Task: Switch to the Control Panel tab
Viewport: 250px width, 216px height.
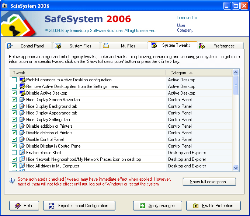Action: 28,46
